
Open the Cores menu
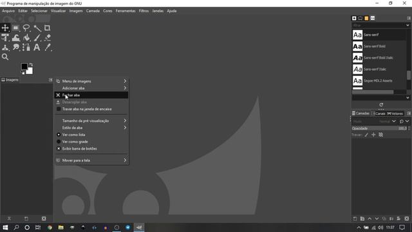coord(108,11)
